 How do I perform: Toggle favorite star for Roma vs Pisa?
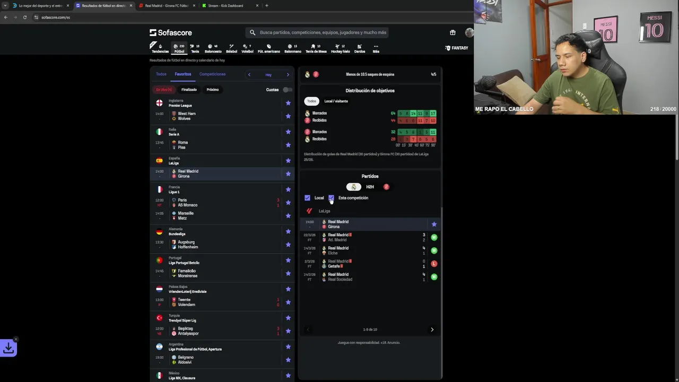pos(288,145)
